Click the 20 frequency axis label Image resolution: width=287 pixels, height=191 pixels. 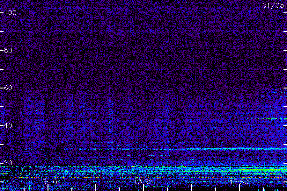8,163
